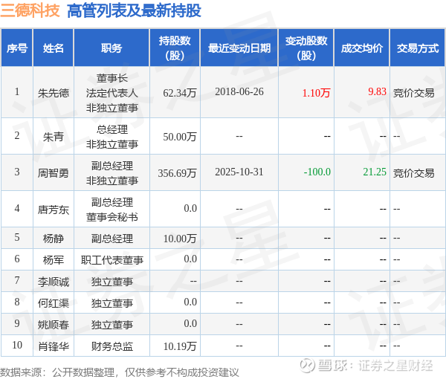Click serial number 10
This screenshot has width=446, height=379.
[x=17, y=345]
